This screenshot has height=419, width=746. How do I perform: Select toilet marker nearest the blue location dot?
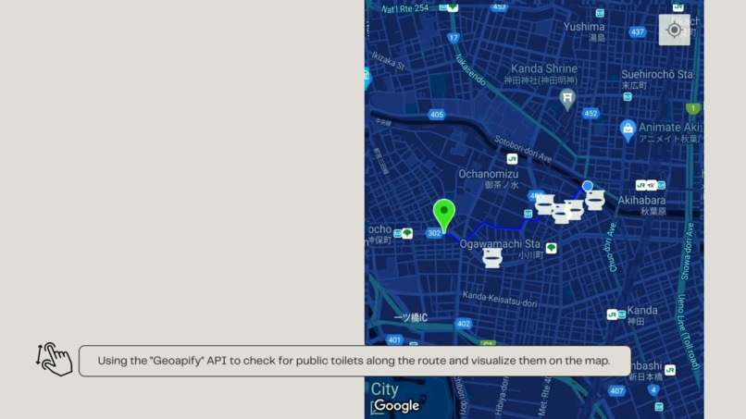pyautogui.click(x=595, y=200)
